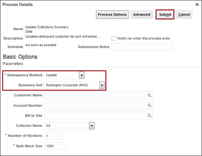Open the Delinquency Method dropdown arrow

tap(82, 75)
